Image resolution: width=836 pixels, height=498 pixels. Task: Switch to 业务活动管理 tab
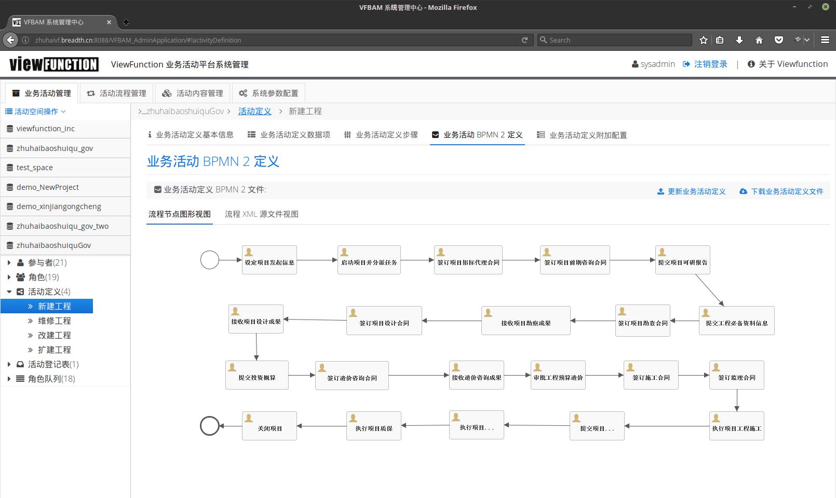pos(42,93)
